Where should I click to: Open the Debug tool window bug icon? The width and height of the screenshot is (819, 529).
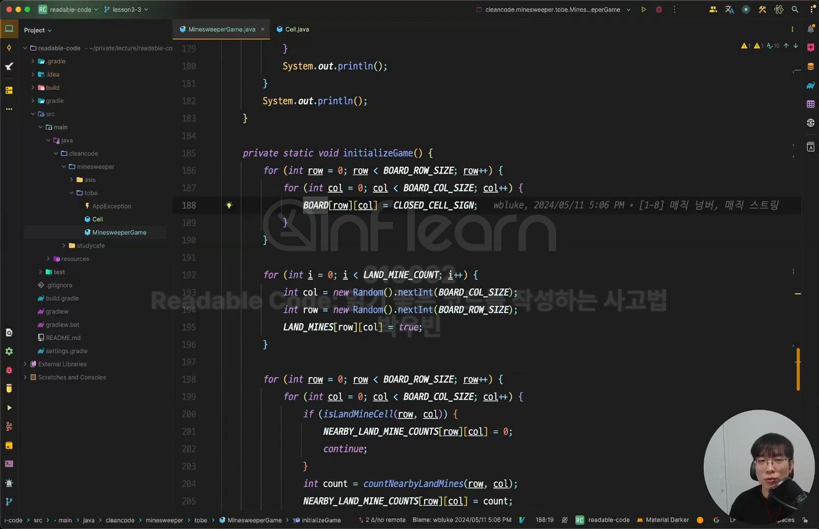pyautogui.click(x=9, y=370)
